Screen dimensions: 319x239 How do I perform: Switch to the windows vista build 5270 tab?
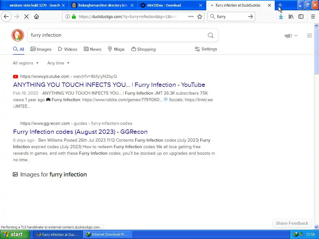coord(34,5)
